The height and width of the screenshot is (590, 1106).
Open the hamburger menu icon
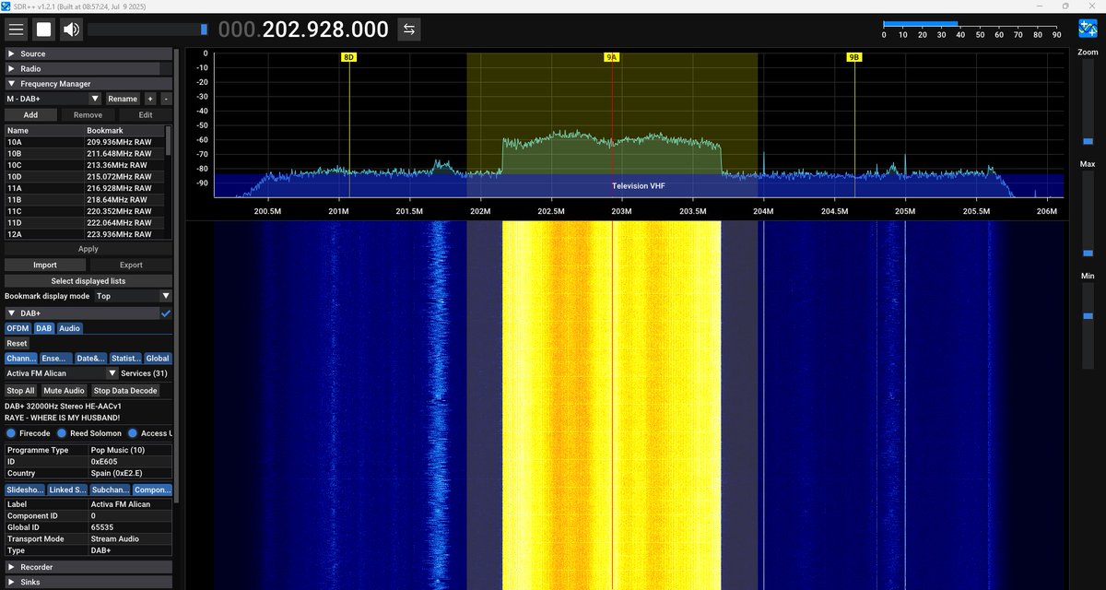[x=16, y=29]
